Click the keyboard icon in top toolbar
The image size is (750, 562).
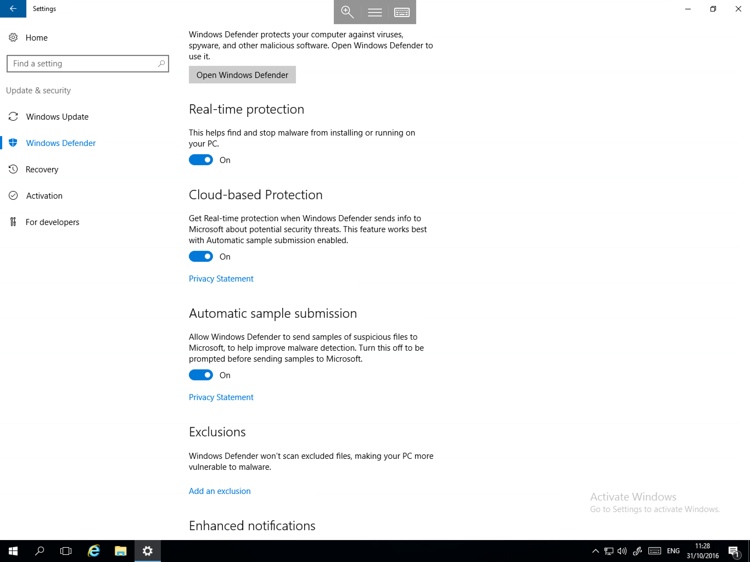[x=402, y=12]
